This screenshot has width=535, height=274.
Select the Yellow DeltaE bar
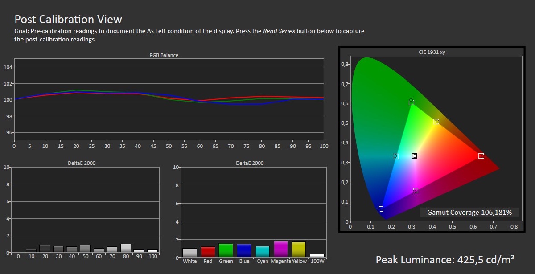tap(299, 249)
